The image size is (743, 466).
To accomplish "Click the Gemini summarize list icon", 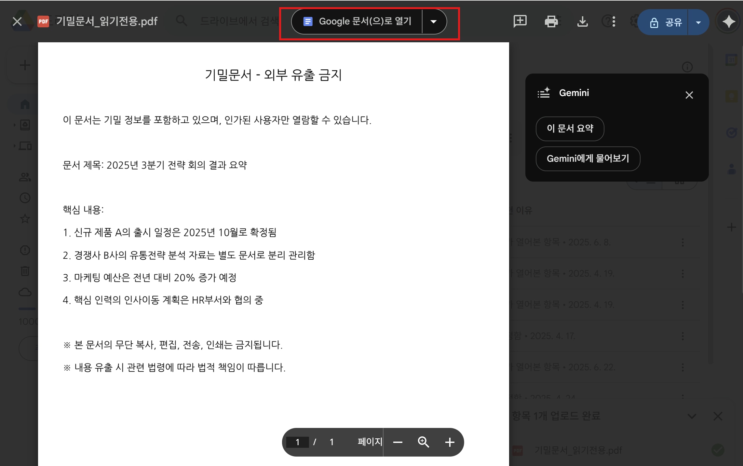I will point(544,93).
